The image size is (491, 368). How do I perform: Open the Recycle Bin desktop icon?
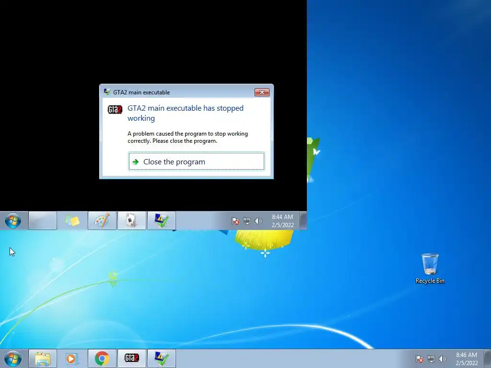[x=430, y=269]
